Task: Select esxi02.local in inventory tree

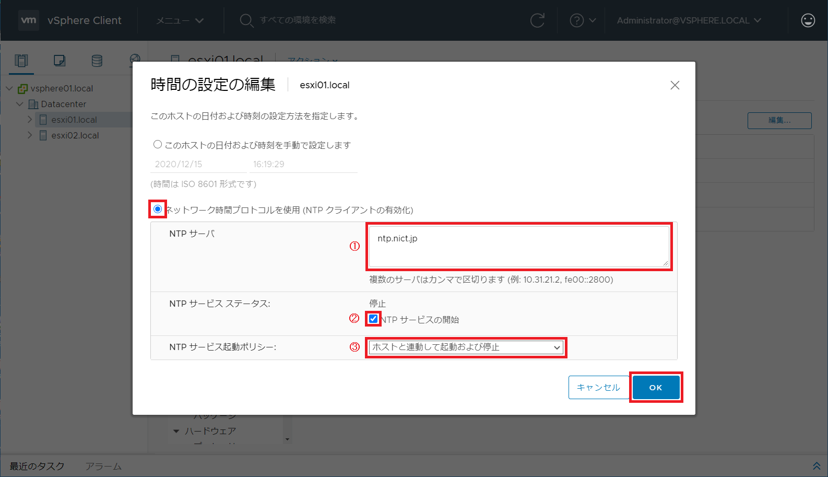Action: [75, 135]
